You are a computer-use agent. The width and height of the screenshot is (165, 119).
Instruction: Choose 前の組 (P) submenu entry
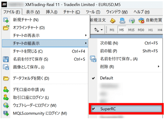click(x=125, y=51)
